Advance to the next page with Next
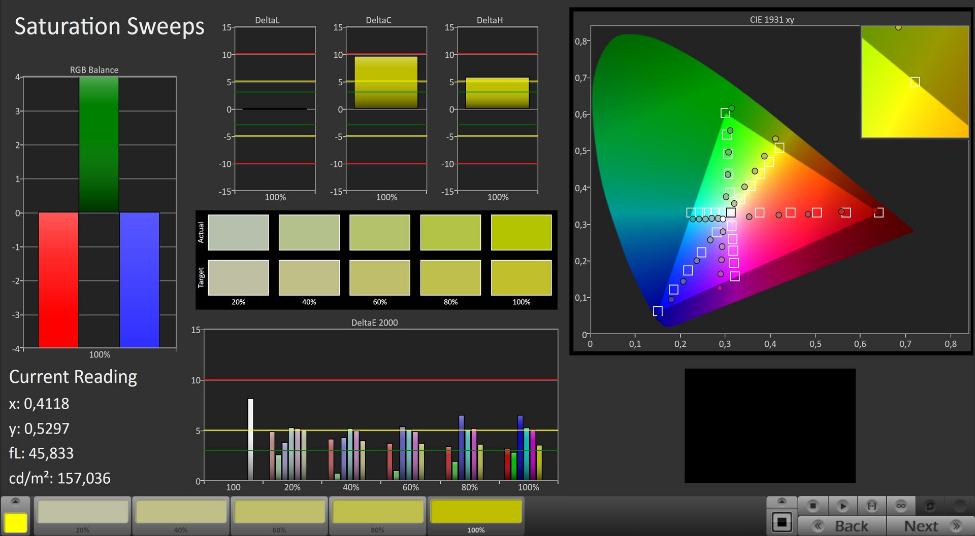 tap(930, 526)
